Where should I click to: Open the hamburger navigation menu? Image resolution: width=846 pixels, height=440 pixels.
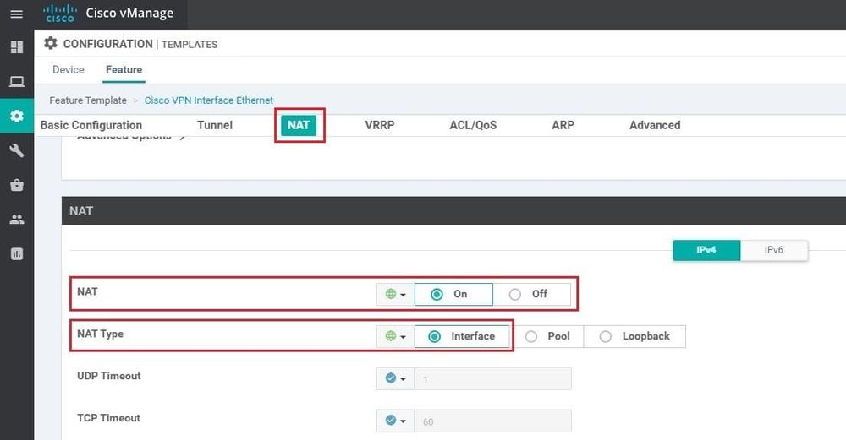[17, 14]
